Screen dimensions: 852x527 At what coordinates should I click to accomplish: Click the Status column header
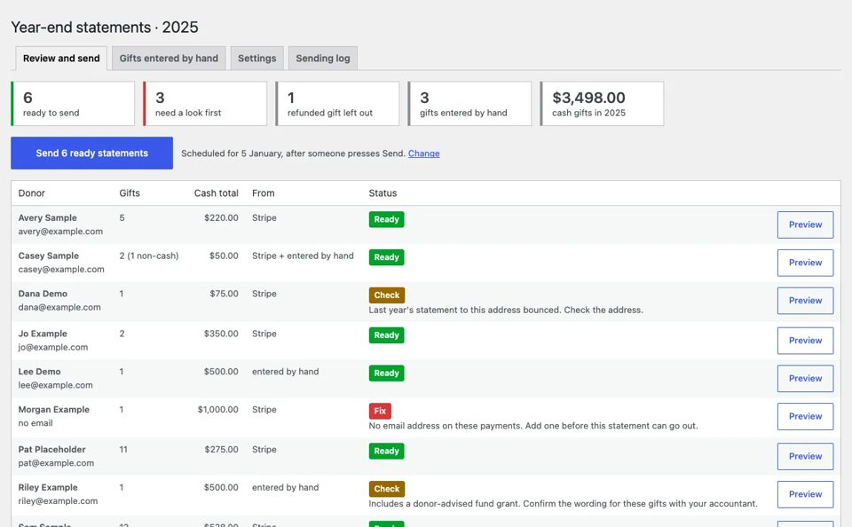pos(383,193)
